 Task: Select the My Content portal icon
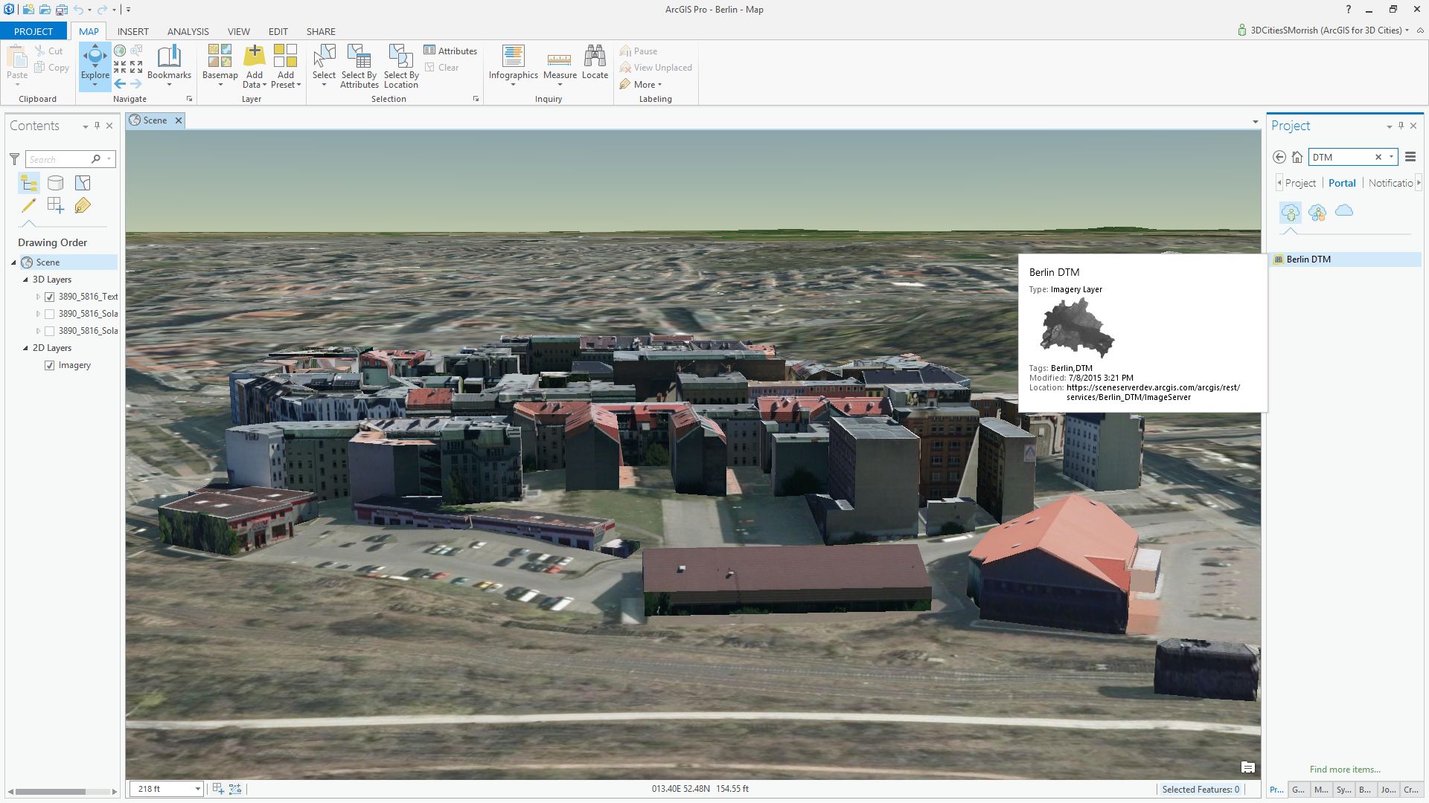click(1291, 213)
